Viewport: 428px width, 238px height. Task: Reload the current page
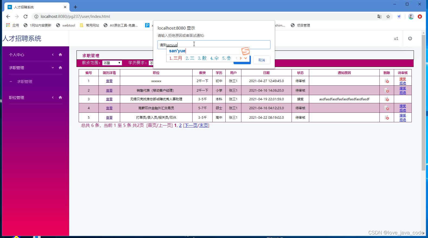(25, 17)
